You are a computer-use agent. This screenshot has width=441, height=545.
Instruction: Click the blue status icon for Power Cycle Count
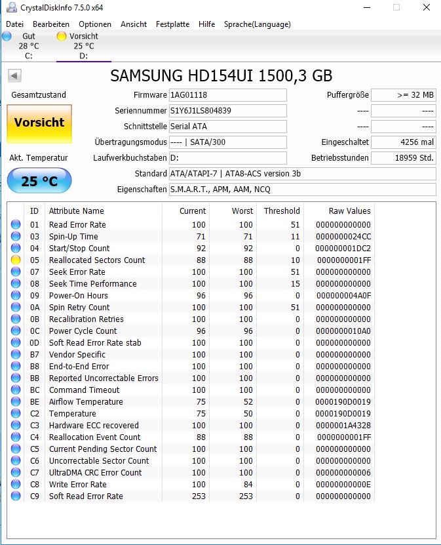16,331
